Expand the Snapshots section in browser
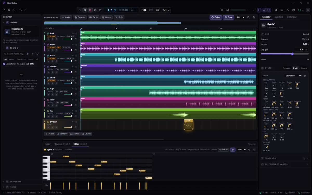The width and height of the screenshot is (312, 195). 21,182
